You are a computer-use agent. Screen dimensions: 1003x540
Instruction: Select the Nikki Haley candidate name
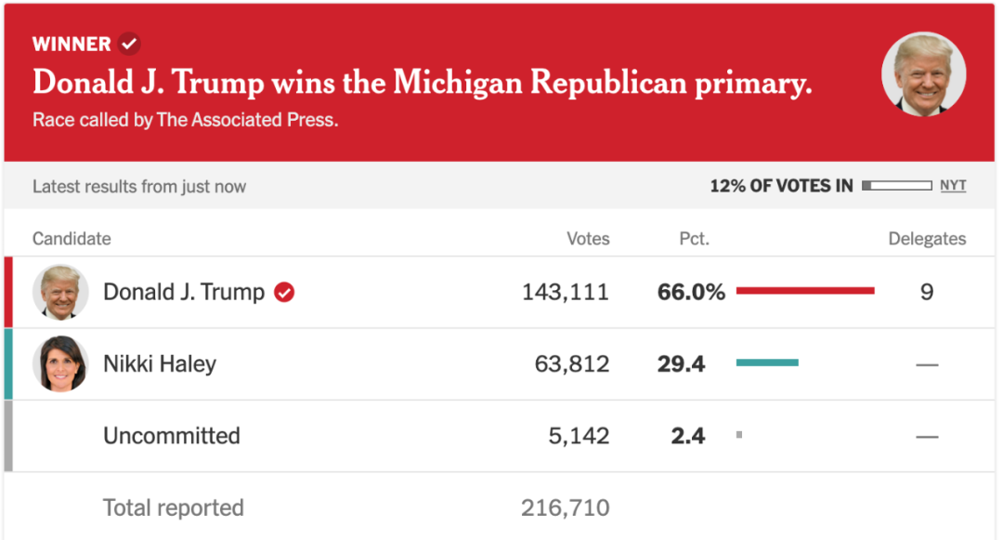point(160,364)
